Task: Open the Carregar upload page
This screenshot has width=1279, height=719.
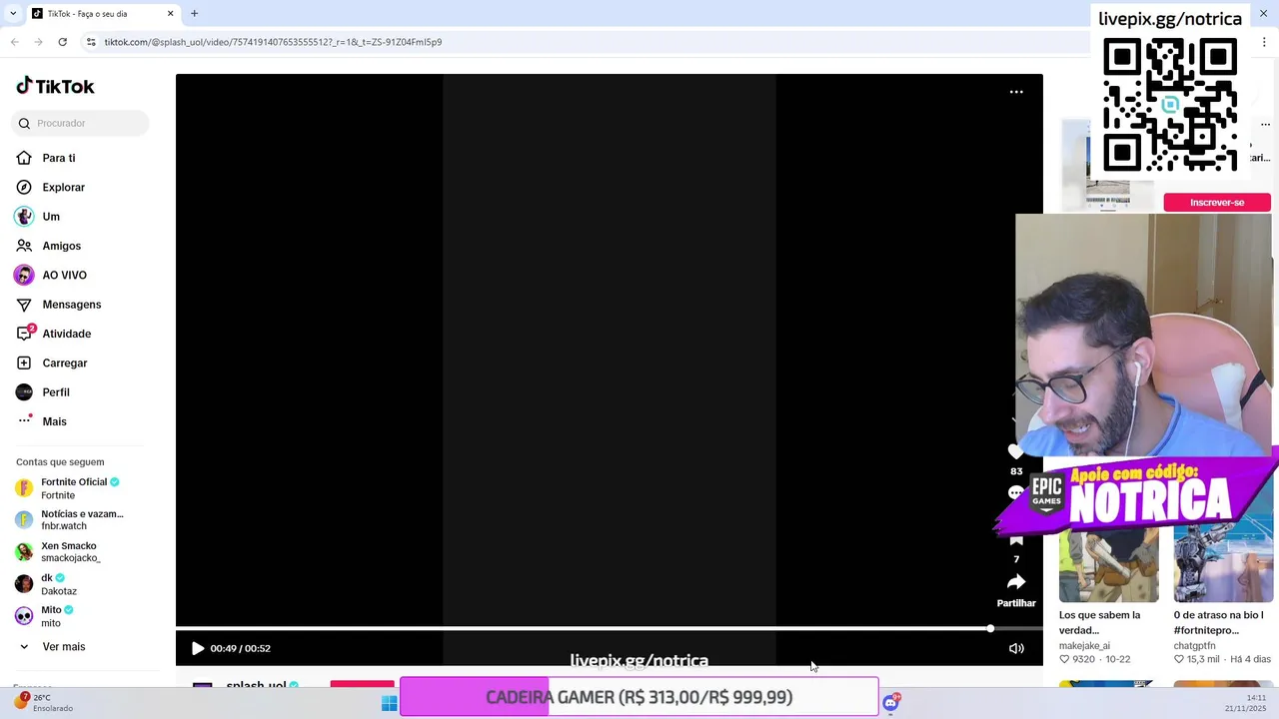Action: pos(52,362)
